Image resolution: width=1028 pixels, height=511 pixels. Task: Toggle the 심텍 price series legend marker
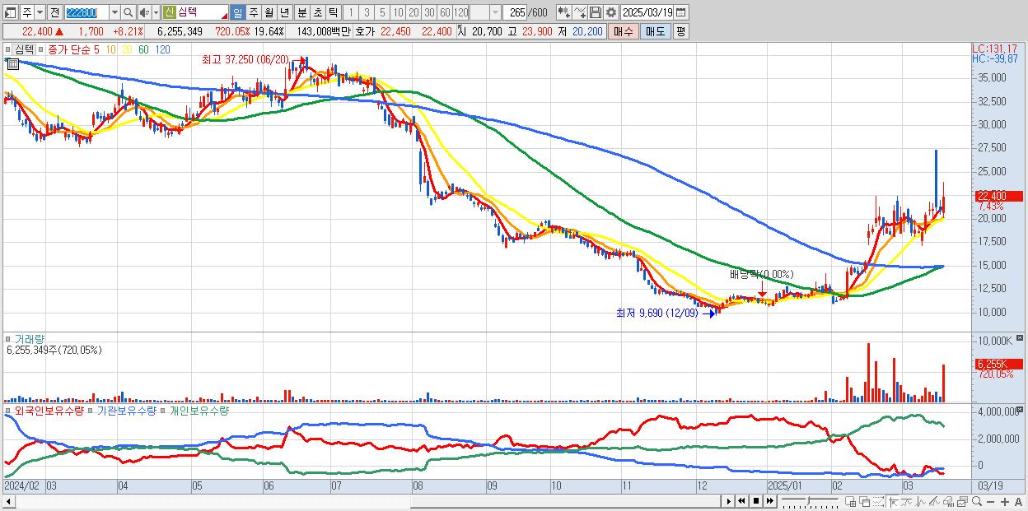9,49
